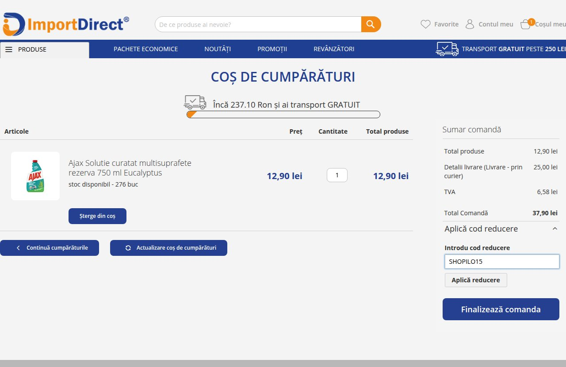Click the free-shipping progress bar
Screen dimensions: 566x367
click(x=283, y=115)
